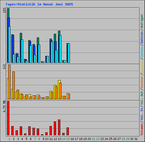Viewport: 145px width, 142px height.
Task: Click the '193' axis maximum label
Action: pyautogui.click(x=4, y=11)
